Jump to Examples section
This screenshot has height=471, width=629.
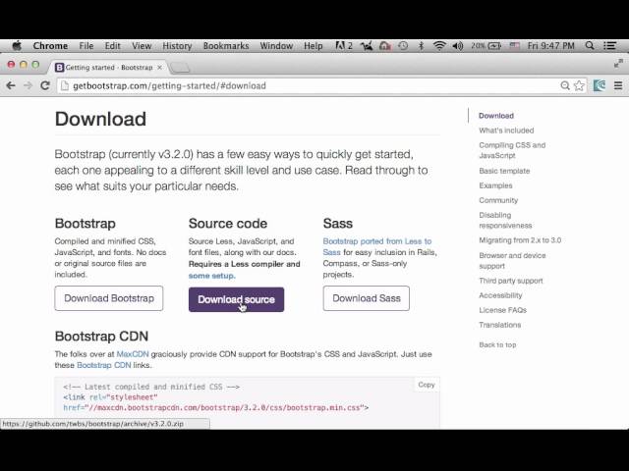coord(495,185)
